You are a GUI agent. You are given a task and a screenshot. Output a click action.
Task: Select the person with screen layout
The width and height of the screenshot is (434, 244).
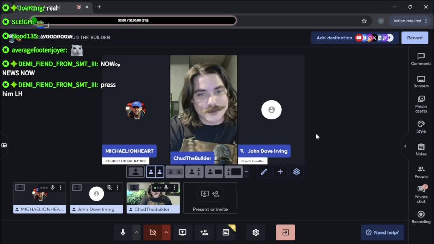coord(214,172)
